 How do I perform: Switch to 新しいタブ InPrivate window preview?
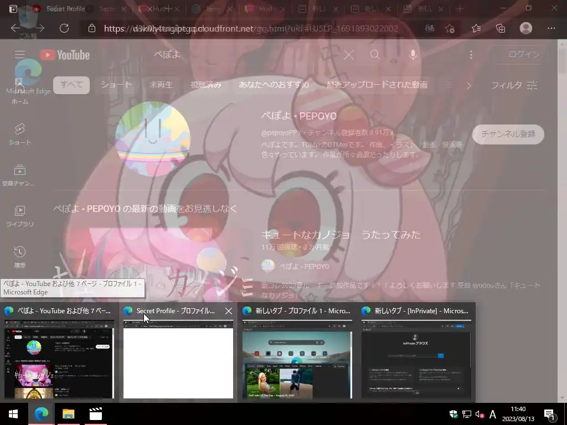(x=416, y=353)
